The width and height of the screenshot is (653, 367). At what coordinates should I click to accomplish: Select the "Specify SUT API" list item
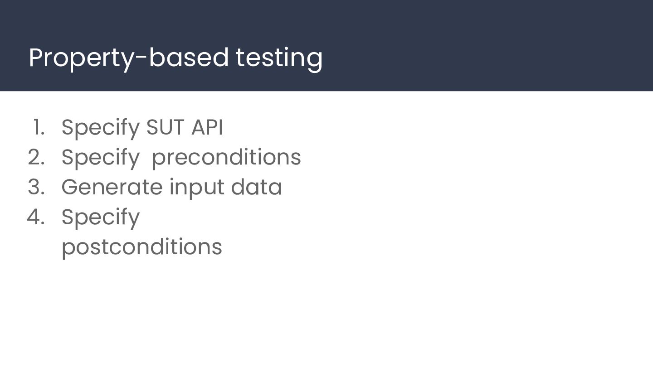tap(142, 127)
